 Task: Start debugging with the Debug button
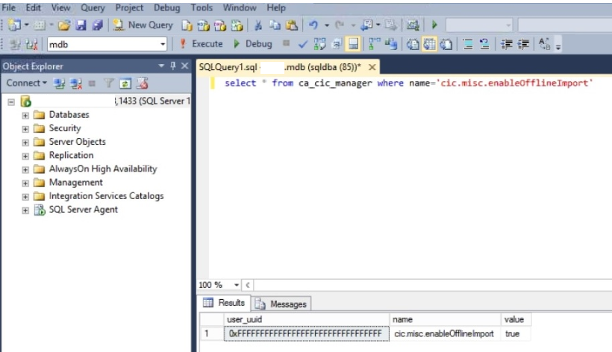pos(253,44)
